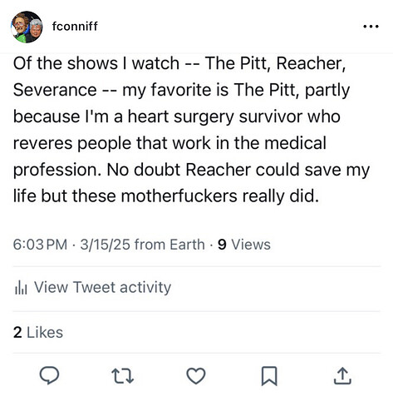Retweet using the circular arrows icon

tap(122, 376)
